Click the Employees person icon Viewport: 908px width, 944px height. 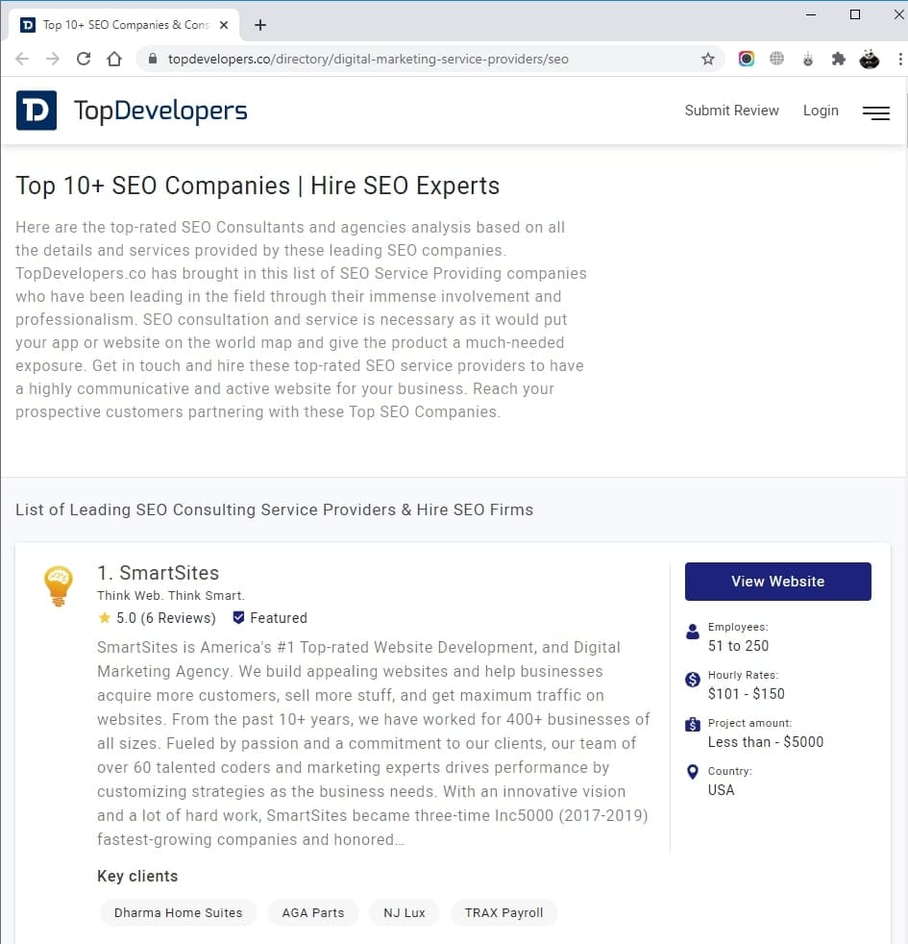(x=693, y=632)
